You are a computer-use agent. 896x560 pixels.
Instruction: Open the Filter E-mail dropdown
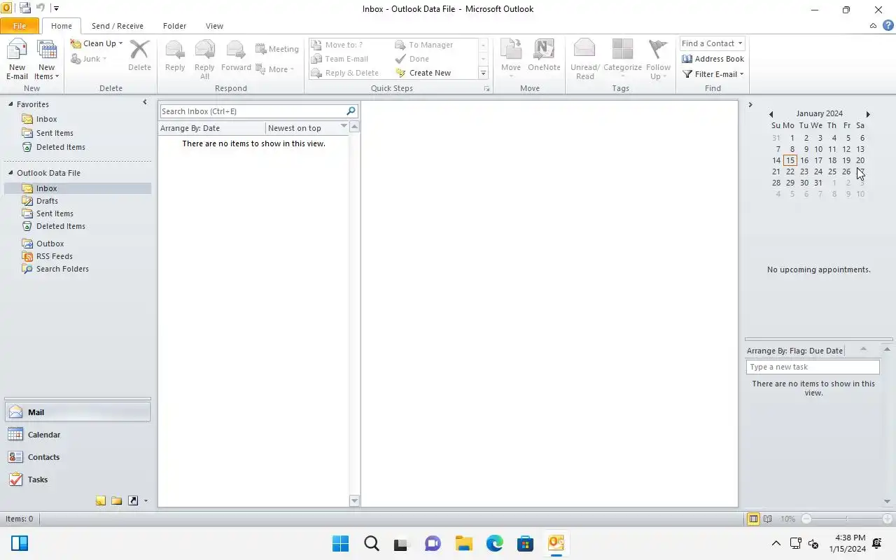[713, 74]
